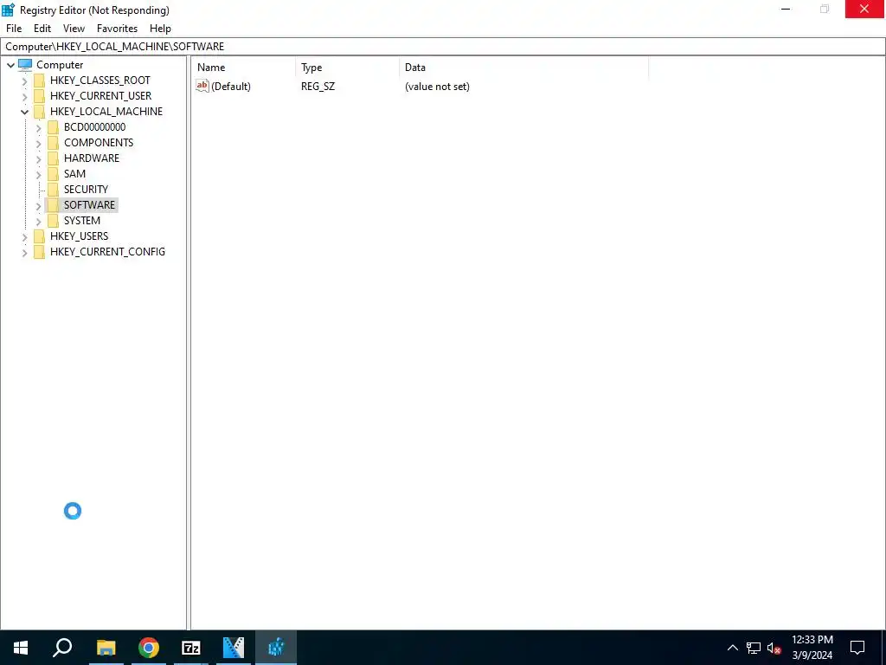
Task: Click the SOFTWARE folder icon
Action: click(53, 204)
